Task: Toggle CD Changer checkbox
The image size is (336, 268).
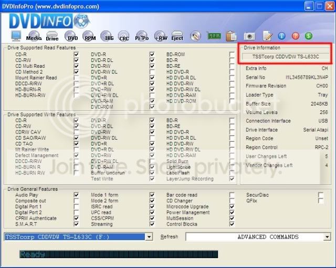Action: [x=232, y=201]
